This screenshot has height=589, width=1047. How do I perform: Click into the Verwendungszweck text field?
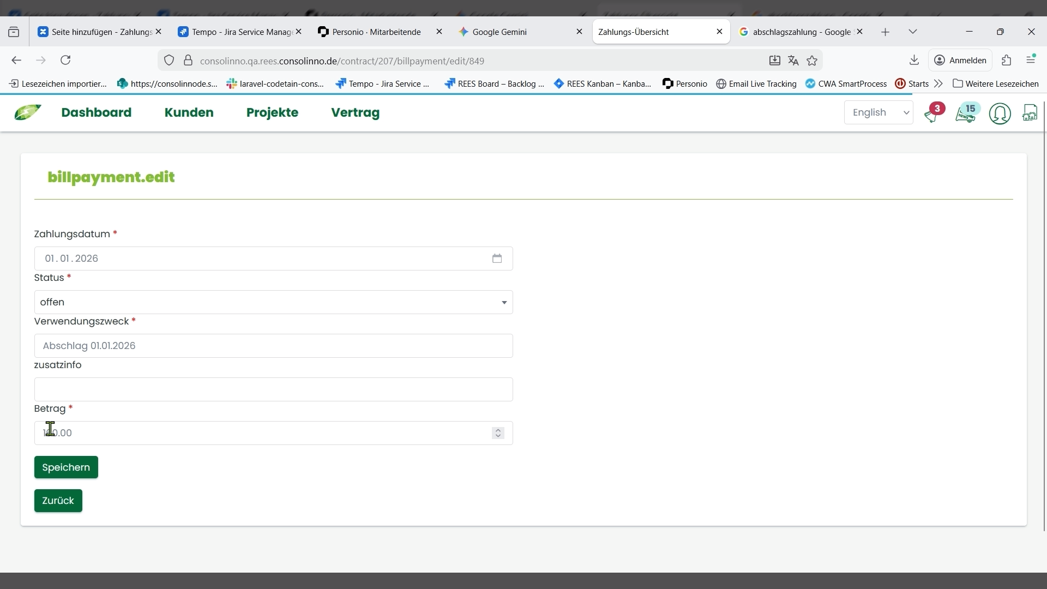(273, 346)
